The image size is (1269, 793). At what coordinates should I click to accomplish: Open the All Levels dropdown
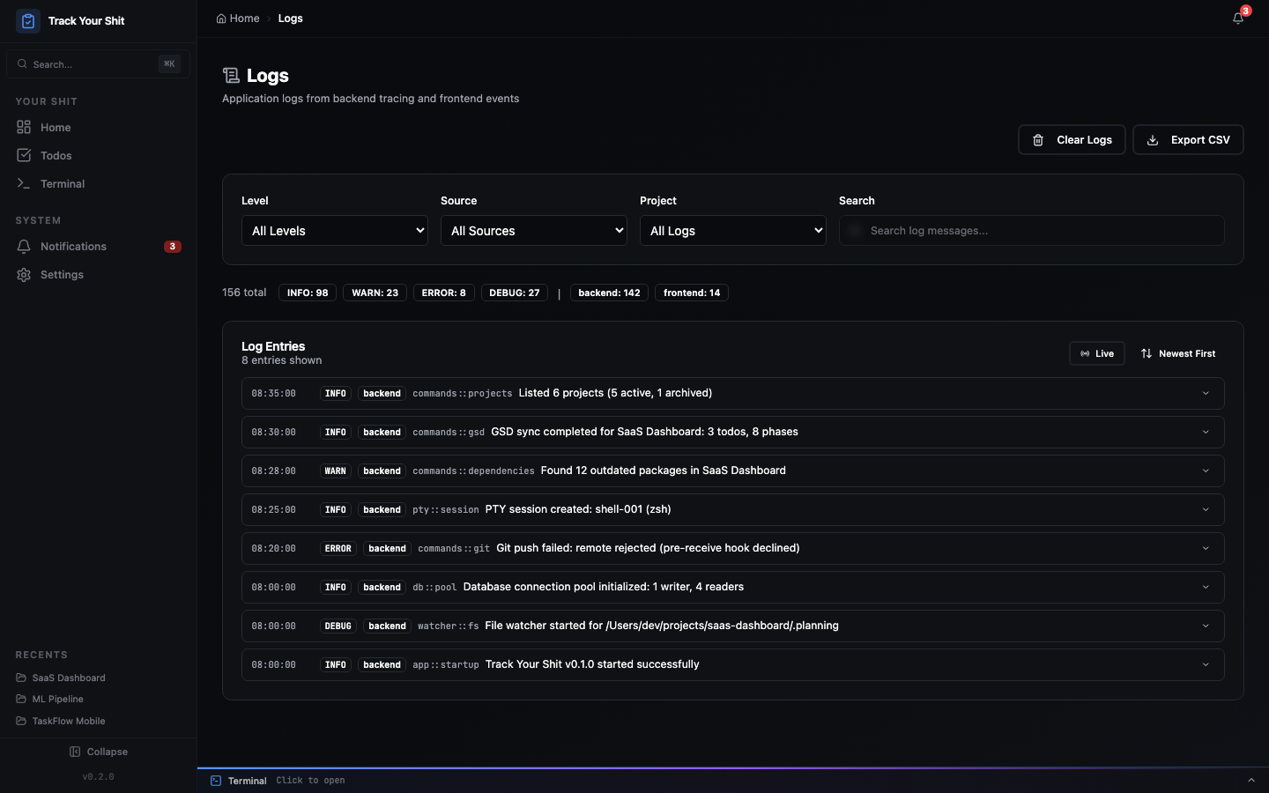(x=335, y=230)
